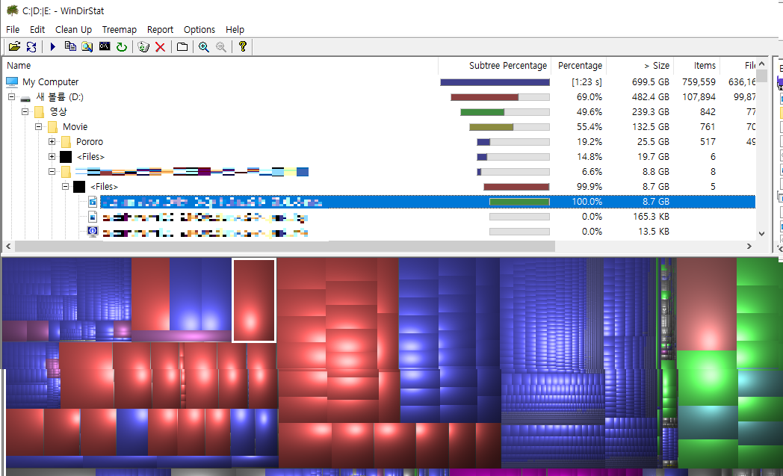Open the File menu
Viewport: 783px width, 476px height.
pos(13,29)
